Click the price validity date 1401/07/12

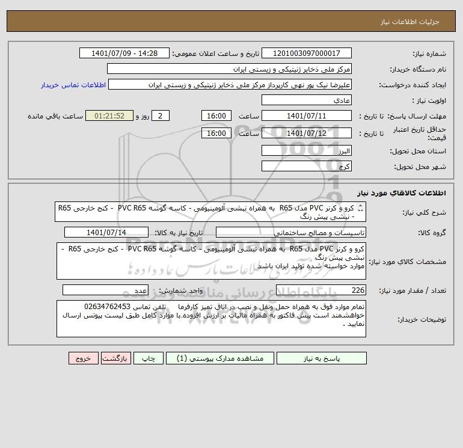[307, 133]
